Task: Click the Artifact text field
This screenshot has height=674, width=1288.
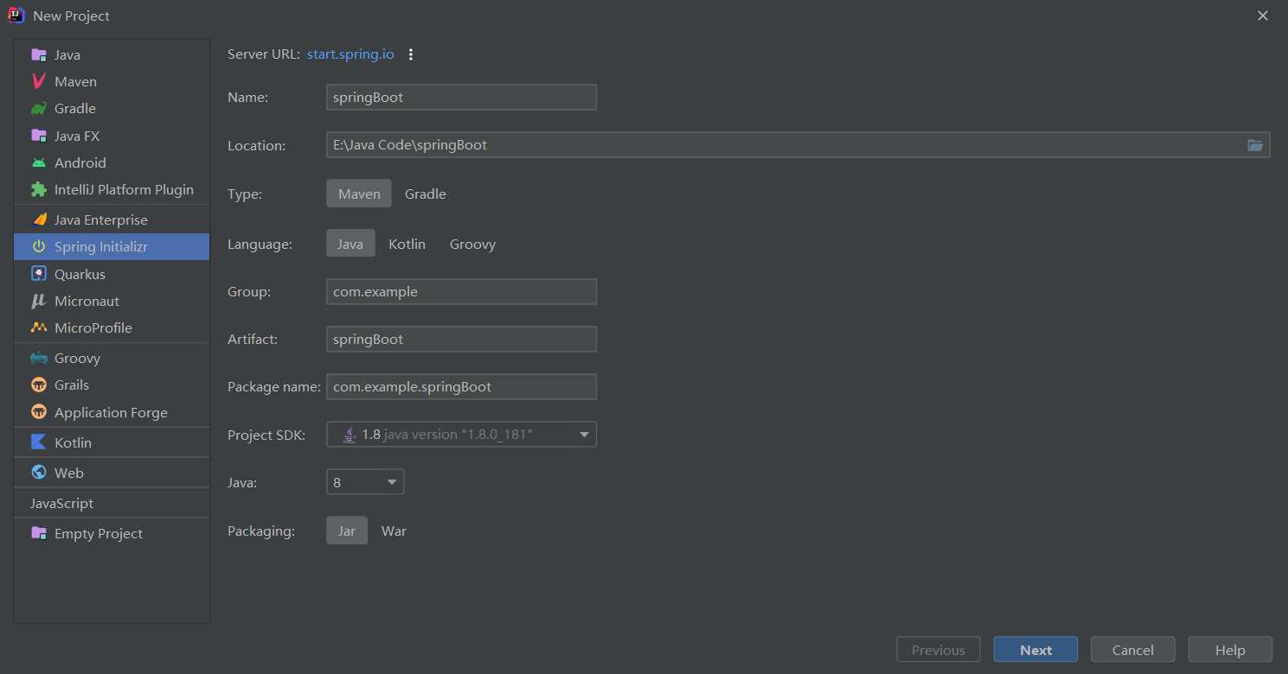Action: (461, 339)
